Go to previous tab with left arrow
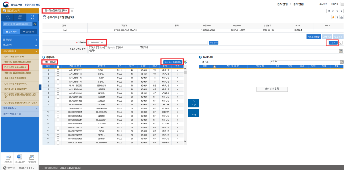 pos(333,11)
